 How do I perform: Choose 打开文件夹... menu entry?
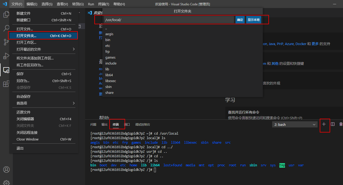(x=44, y=36)
